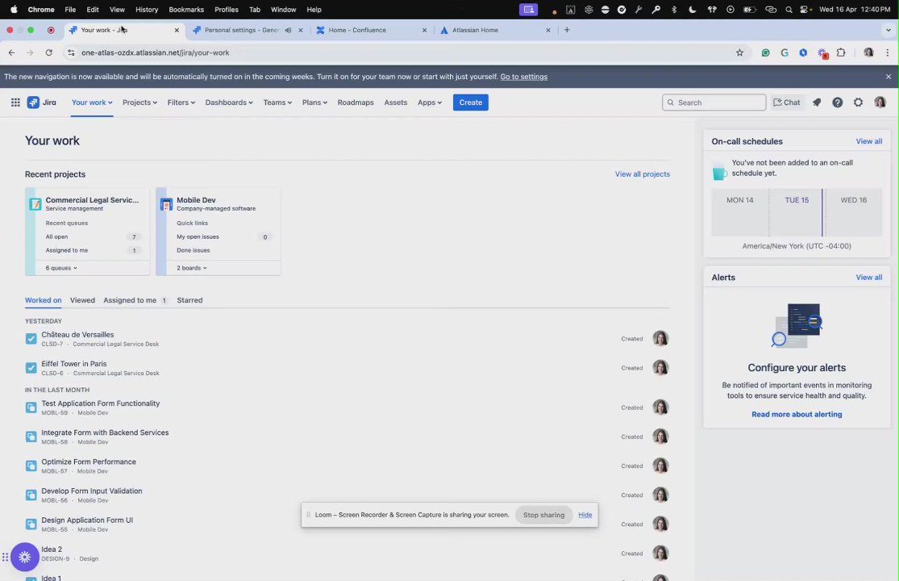Open macOS Spotlight search icon
The height and width of the screenshot is (581, 899).
coord(789,9)
